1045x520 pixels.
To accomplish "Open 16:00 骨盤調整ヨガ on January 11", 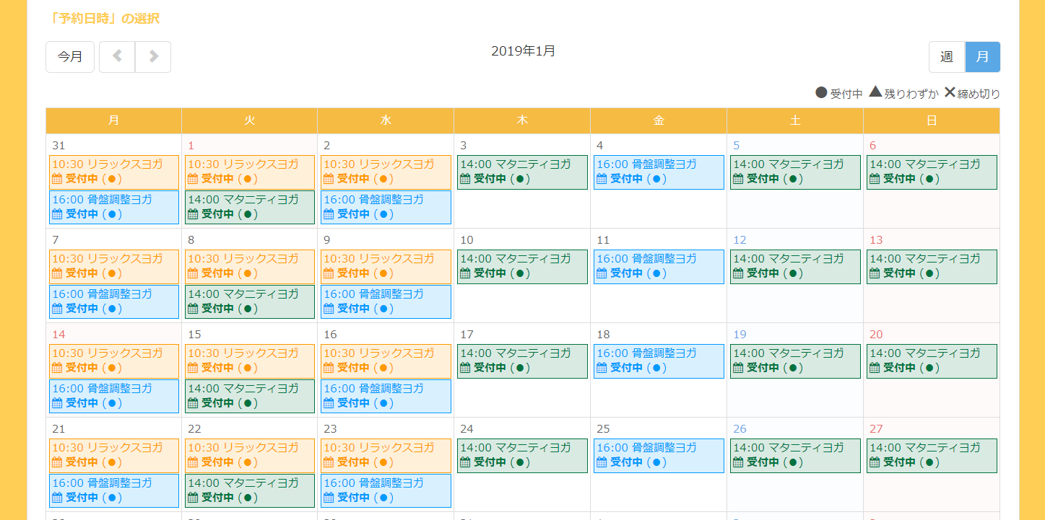I will [x=659, y=266].
